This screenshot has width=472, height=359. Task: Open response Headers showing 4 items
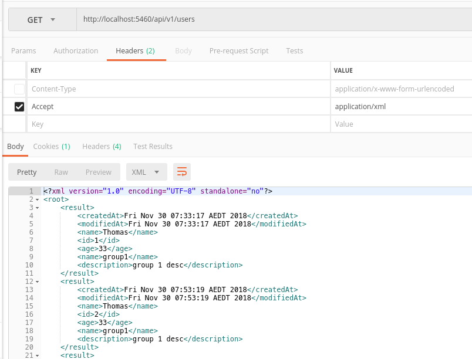pos(102,146)
